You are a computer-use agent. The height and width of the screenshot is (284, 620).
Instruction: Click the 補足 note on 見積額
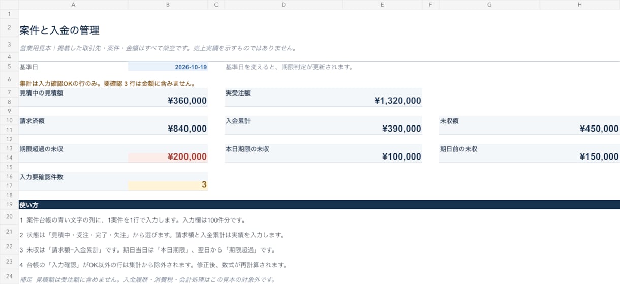pos(147,279)
